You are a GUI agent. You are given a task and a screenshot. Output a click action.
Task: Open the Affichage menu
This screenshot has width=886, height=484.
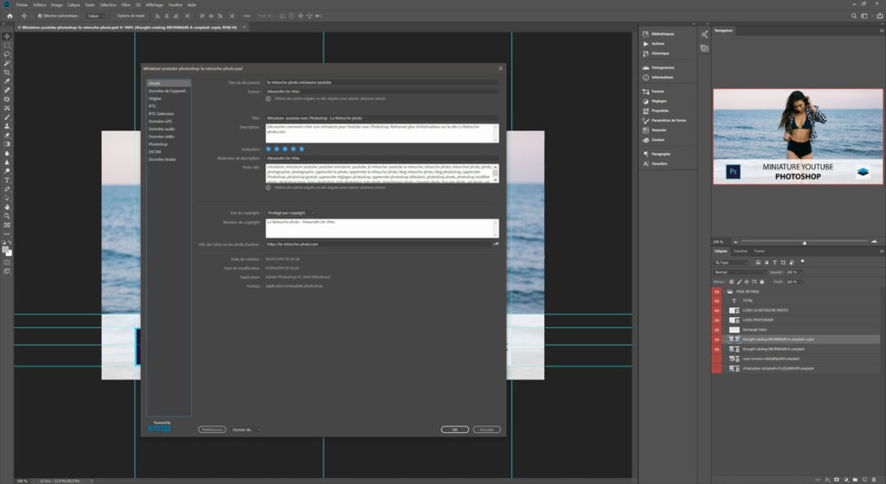pyautogui.click(x=154, y=4)
